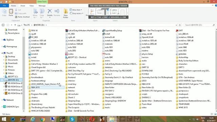Click the Back navigation arrow
The height and width of the screenshot is (122, 217).
[3, 25]
